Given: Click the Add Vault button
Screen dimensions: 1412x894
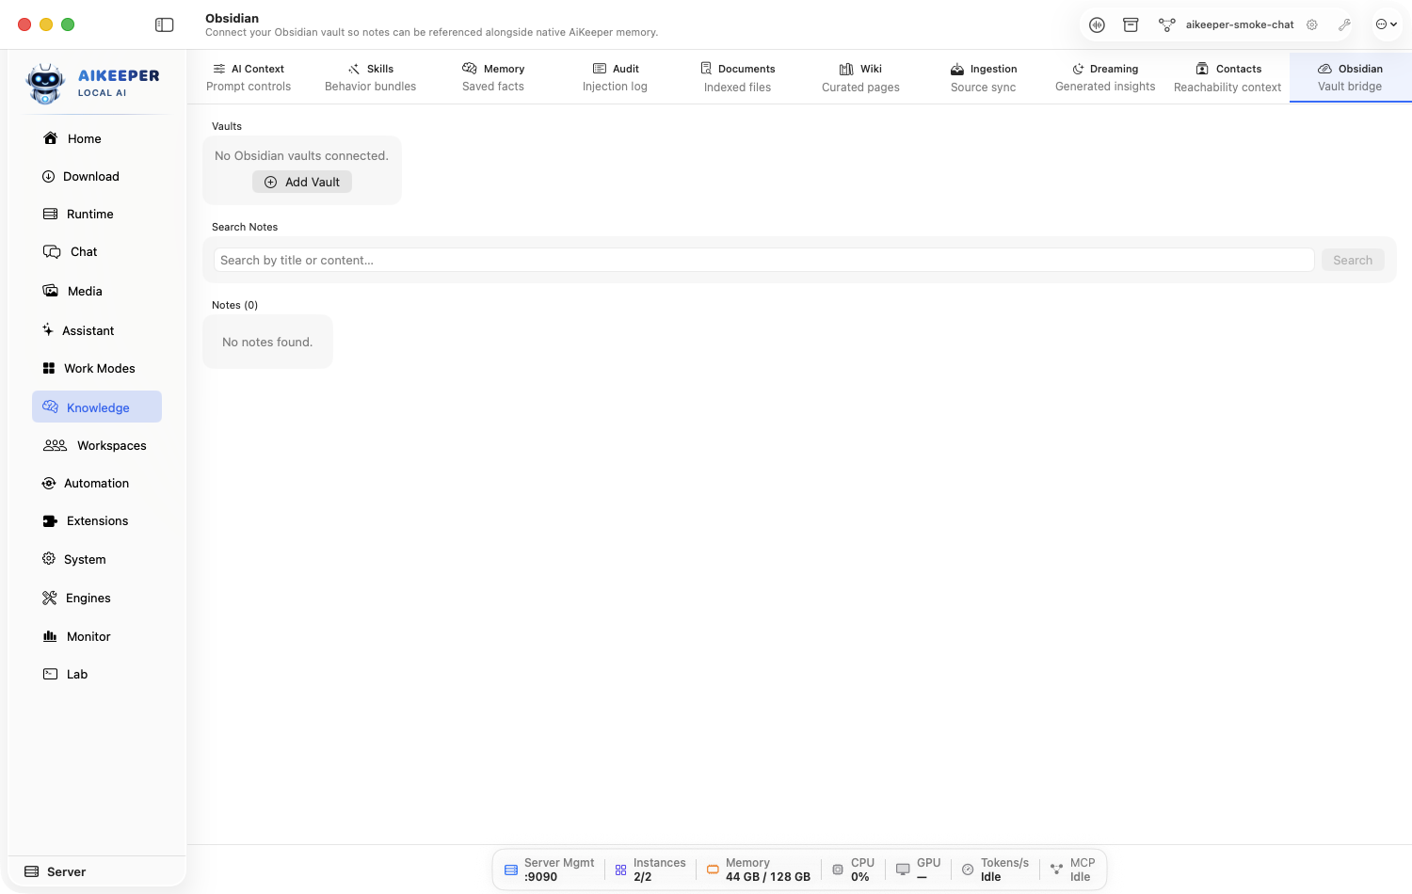Looking at the screenshot, I should click(x=302, y=182).
